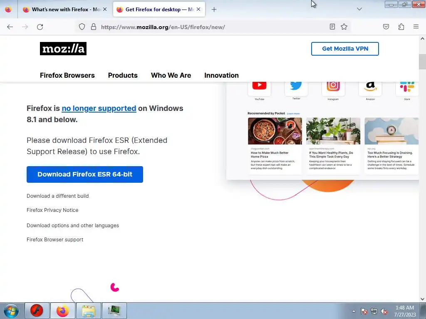Click the scrollbar down arrow
Screen dimensions: 426x319
(422, 299)
